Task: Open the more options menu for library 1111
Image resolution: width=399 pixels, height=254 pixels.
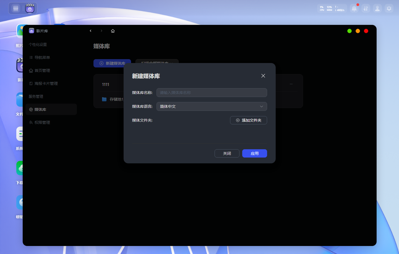Action: (291, 84)
